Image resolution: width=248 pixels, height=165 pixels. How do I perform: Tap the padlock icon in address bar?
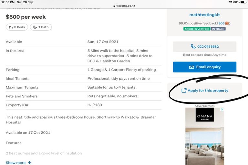click(114, 6)
